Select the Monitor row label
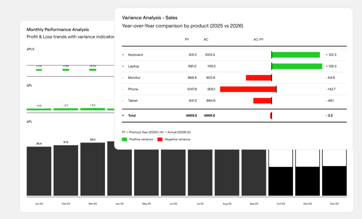The width and height of the screenshot is (362, 219). click(134, 78)
